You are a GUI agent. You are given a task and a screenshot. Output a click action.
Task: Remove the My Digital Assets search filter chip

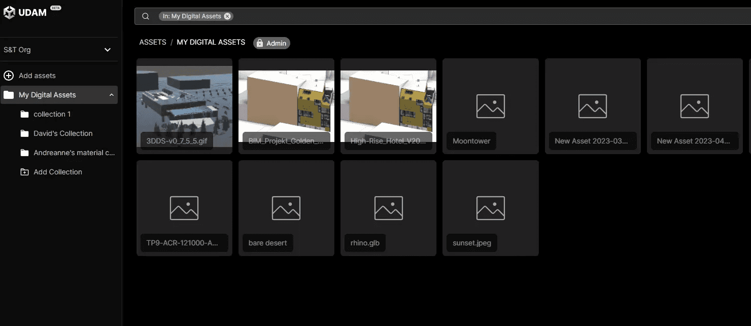pyautogui.click(x=227, y=16)
